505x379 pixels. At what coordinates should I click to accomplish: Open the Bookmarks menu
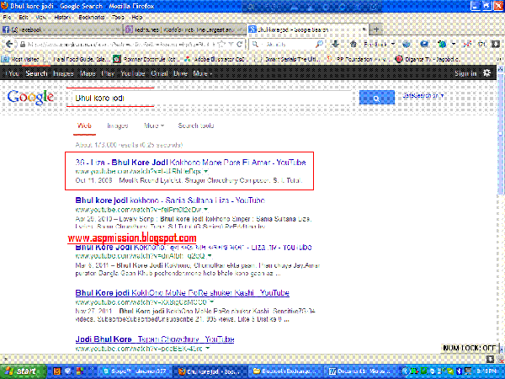point(92,18)
